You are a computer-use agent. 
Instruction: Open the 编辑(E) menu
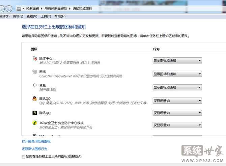(x=18, y=17)
